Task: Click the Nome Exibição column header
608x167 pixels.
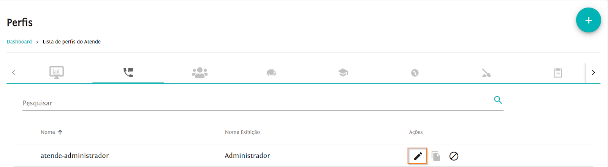Action: 242,132
